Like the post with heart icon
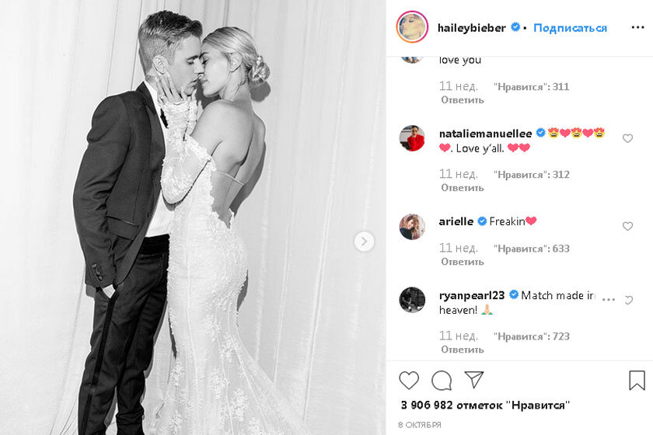The image size is (653, 435). (409, 381)
